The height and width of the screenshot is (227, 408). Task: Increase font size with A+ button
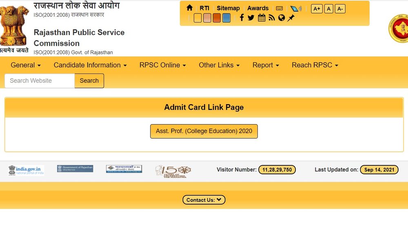pos(317,9)
